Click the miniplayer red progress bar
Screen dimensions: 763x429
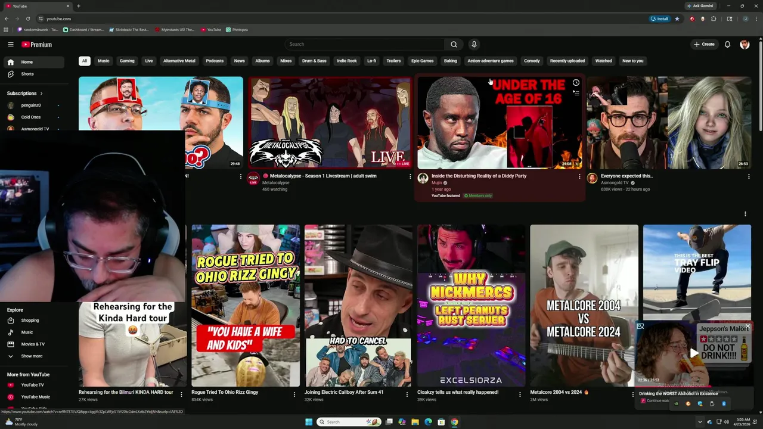click(x=672, y=387)
